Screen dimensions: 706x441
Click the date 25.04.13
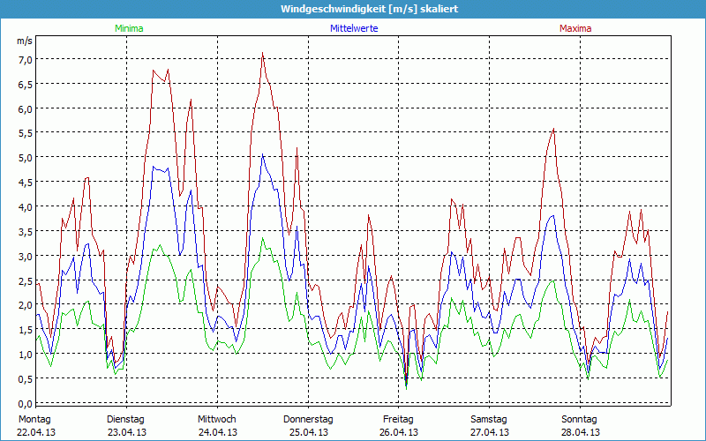pyautogui.click(x=308, y=432)
